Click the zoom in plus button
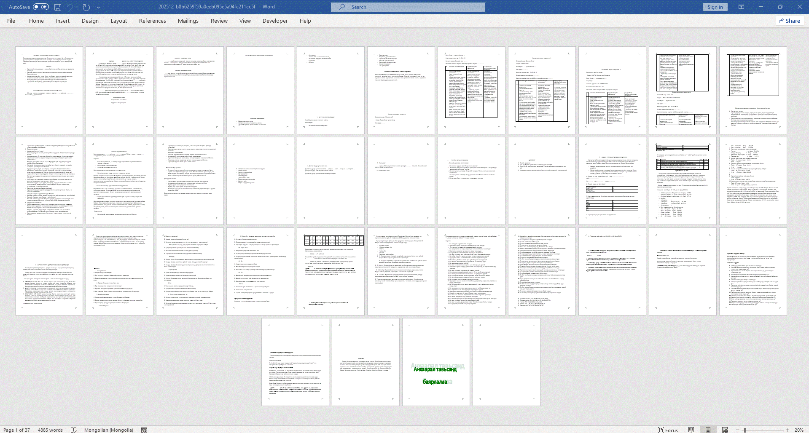 point(787,430)
